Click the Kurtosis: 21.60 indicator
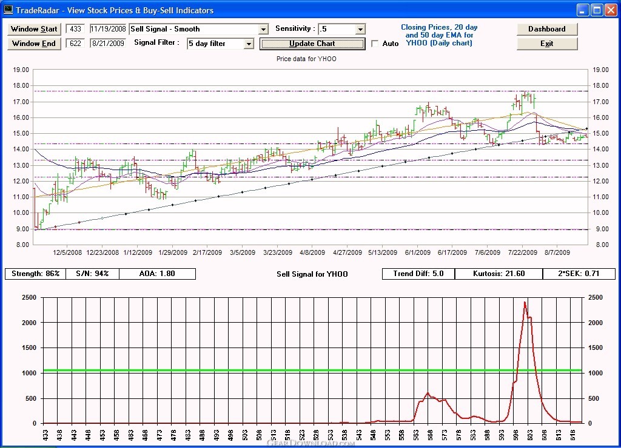 [498, 274]
